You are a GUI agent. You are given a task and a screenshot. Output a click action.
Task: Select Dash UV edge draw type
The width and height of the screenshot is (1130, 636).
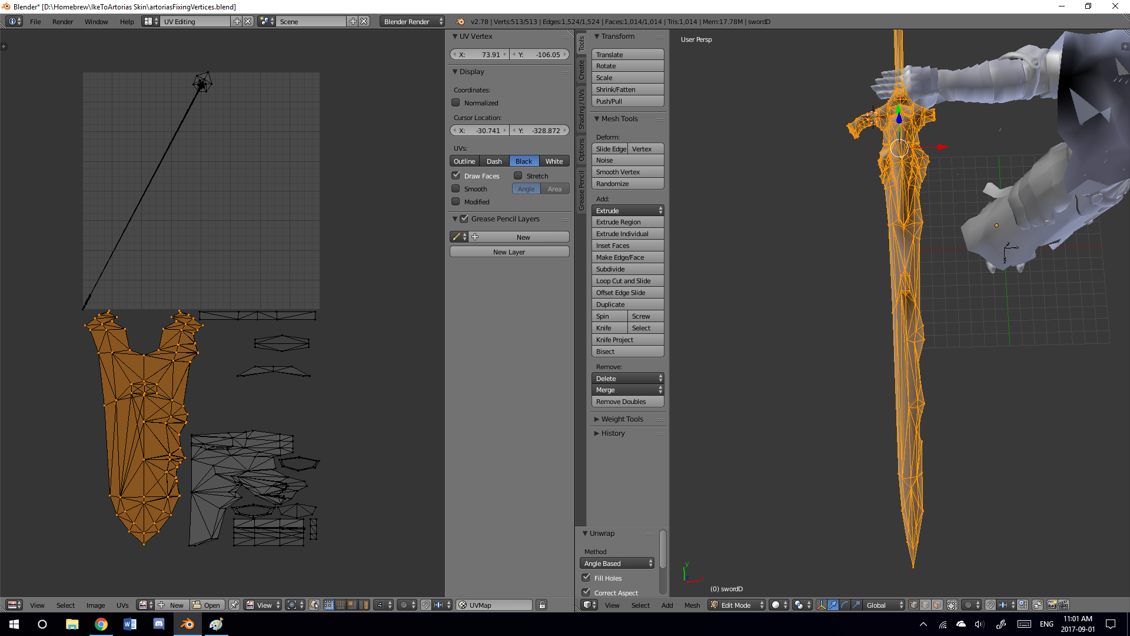(494, 161)
